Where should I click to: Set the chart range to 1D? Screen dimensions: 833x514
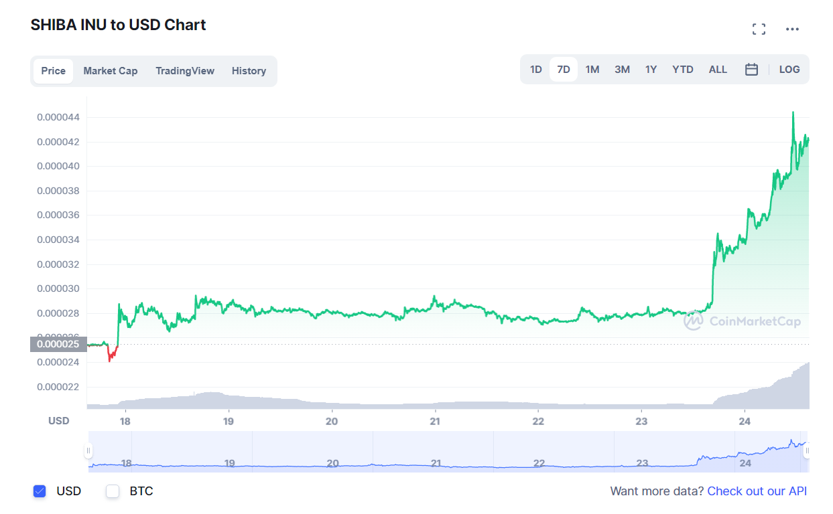(x=536, y=70)
